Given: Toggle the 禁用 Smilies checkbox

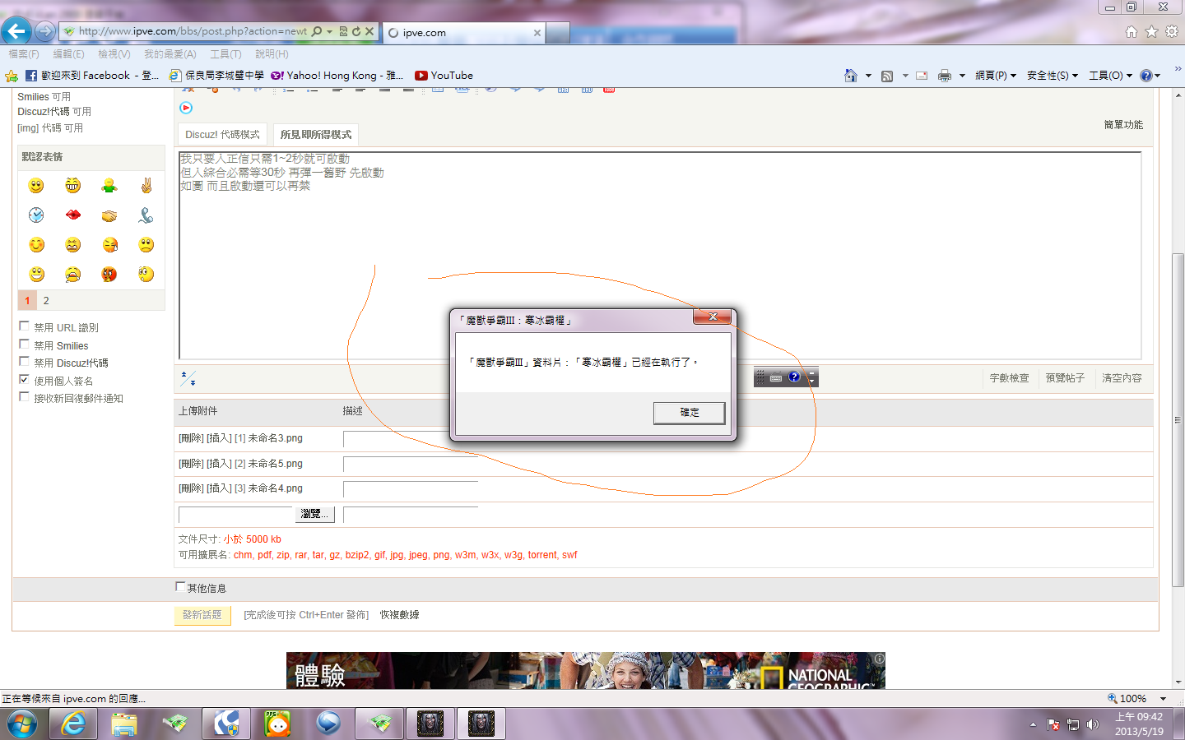Looking at the screenshot, I should coord(24,345).
